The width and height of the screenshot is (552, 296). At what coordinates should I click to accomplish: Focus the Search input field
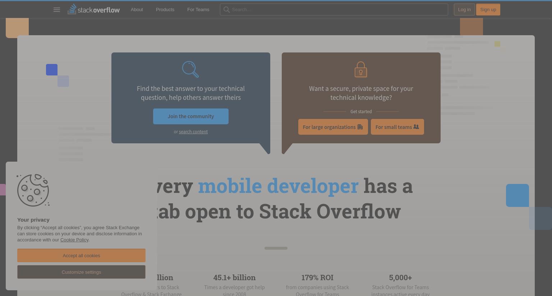(334, 10)
